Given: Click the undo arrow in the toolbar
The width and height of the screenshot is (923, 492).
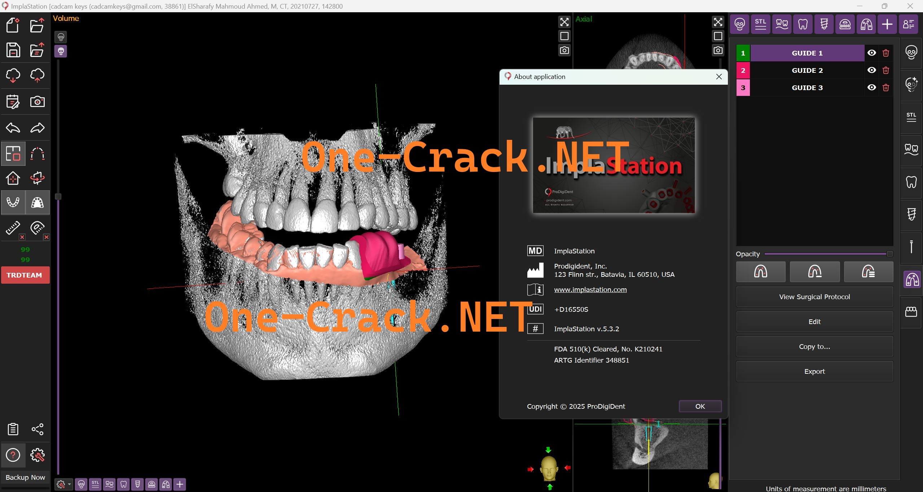Looking at the screenshot, I should click(x=13, y=128).
